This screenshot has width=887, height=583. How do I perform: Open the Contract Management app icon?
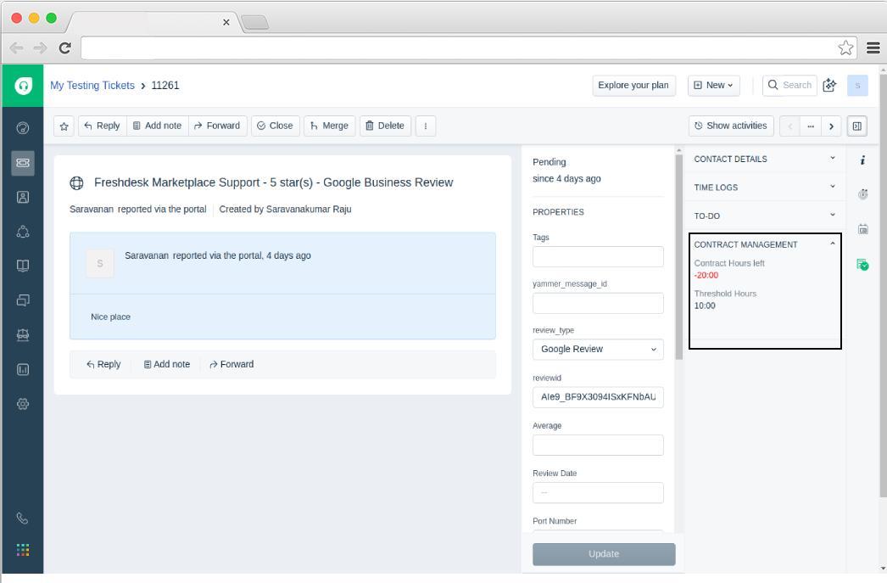coord(862,264)
